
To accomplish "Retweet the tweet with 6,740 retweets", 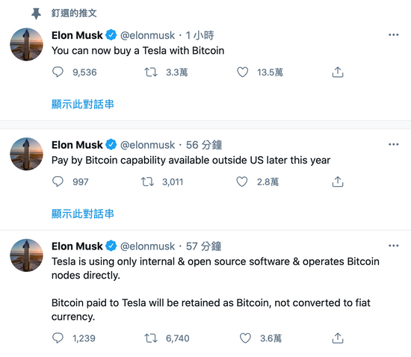I will [x=151, y=338].
